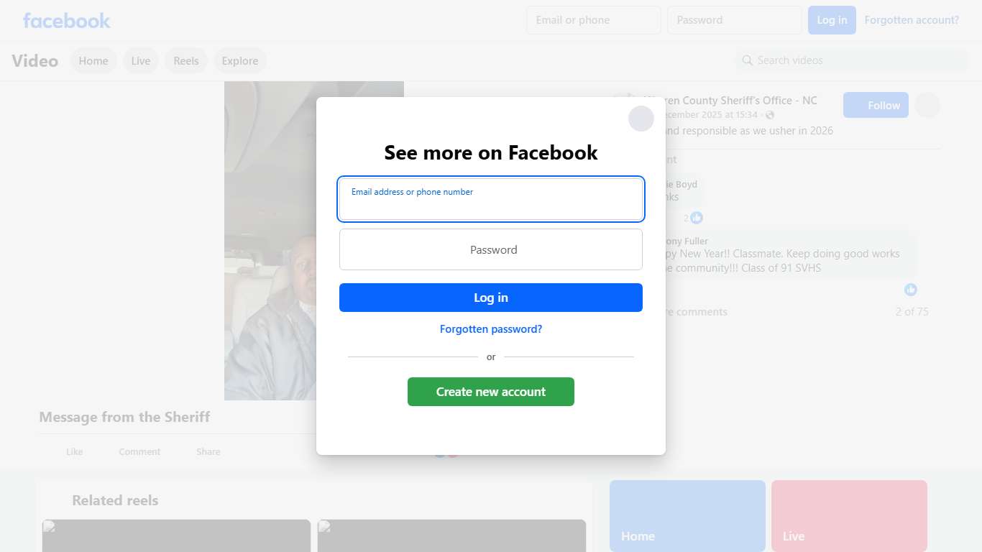Click the globe privacy icon beside post date

tap(770, 115)
